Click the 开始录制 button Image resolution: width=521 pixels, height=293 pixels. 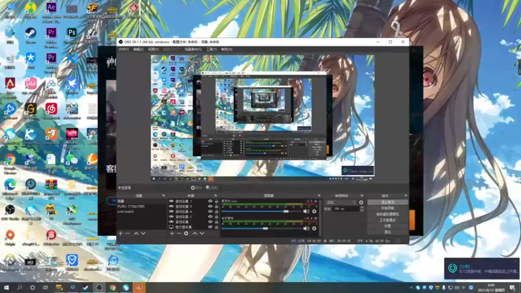click(x=387, y=208)
